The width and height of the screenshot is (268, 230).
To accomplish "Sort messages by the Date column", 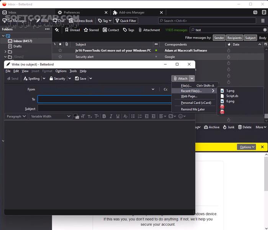I will click(x=246, y=44).
